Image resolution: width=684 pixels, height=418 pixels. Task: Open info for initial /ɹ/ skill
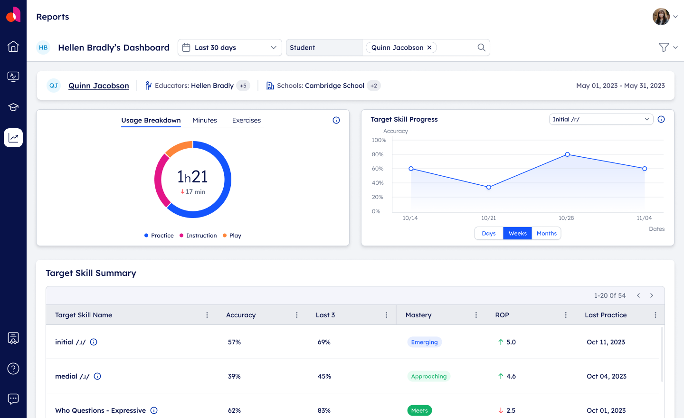point(94,342)
